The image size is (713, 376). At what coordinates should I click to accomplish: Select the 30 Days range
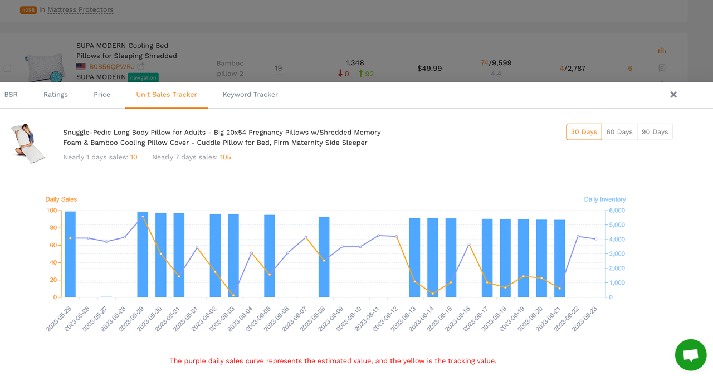(584, 132)
